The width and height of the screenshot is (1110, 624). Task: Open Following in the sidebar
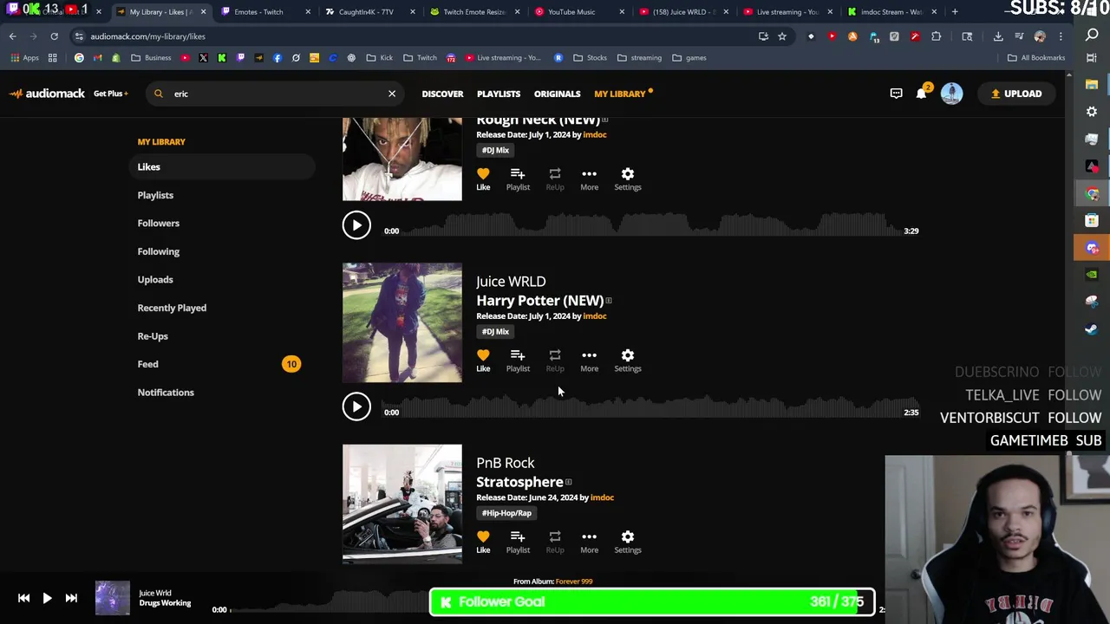click(x=158, y=251)
